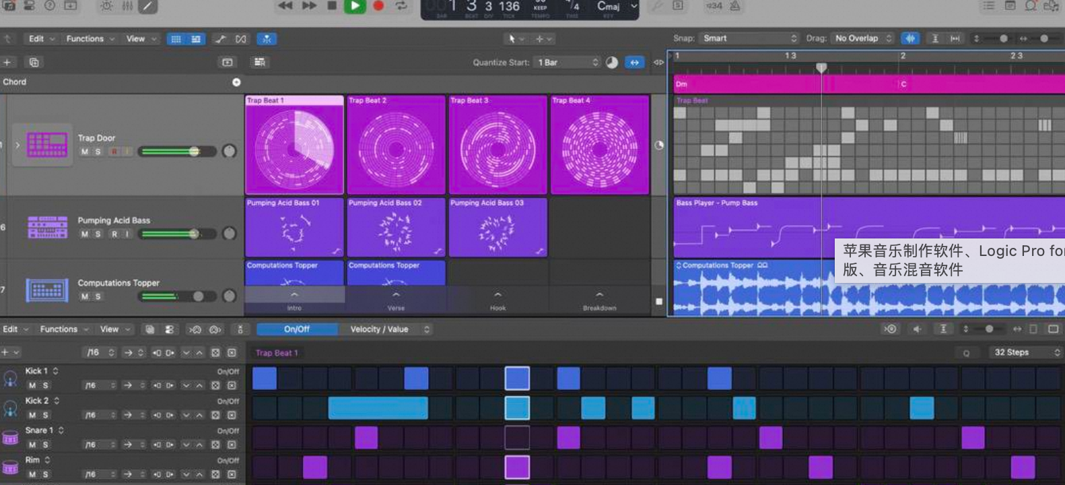Show the Tracks view button
The height and width of the screenshot is (485, 1065).
[196, 39]
